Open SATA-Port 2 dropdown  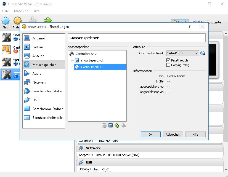tap(183, 53)
